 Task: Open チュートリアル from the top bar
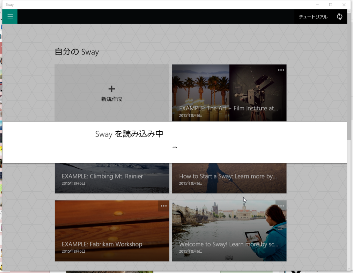coord(313,17)
